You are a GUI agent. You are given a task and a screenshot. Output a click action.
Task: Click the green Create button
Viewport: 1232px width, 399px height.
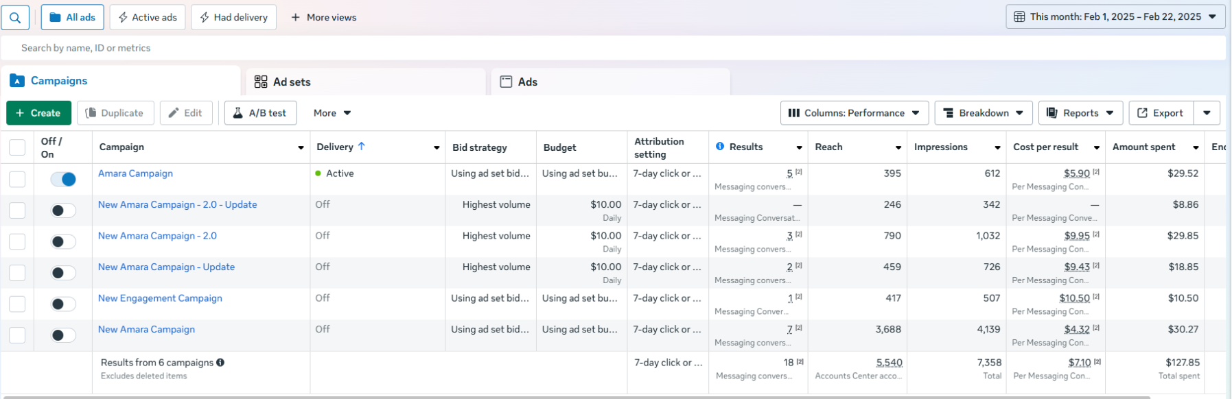click(x=38, y=113)
